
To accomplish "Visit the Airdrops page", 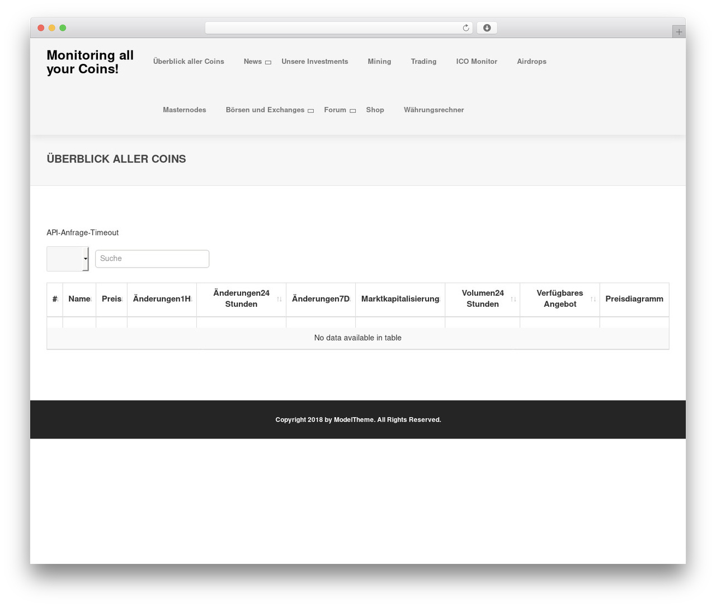I will (531, 62).
